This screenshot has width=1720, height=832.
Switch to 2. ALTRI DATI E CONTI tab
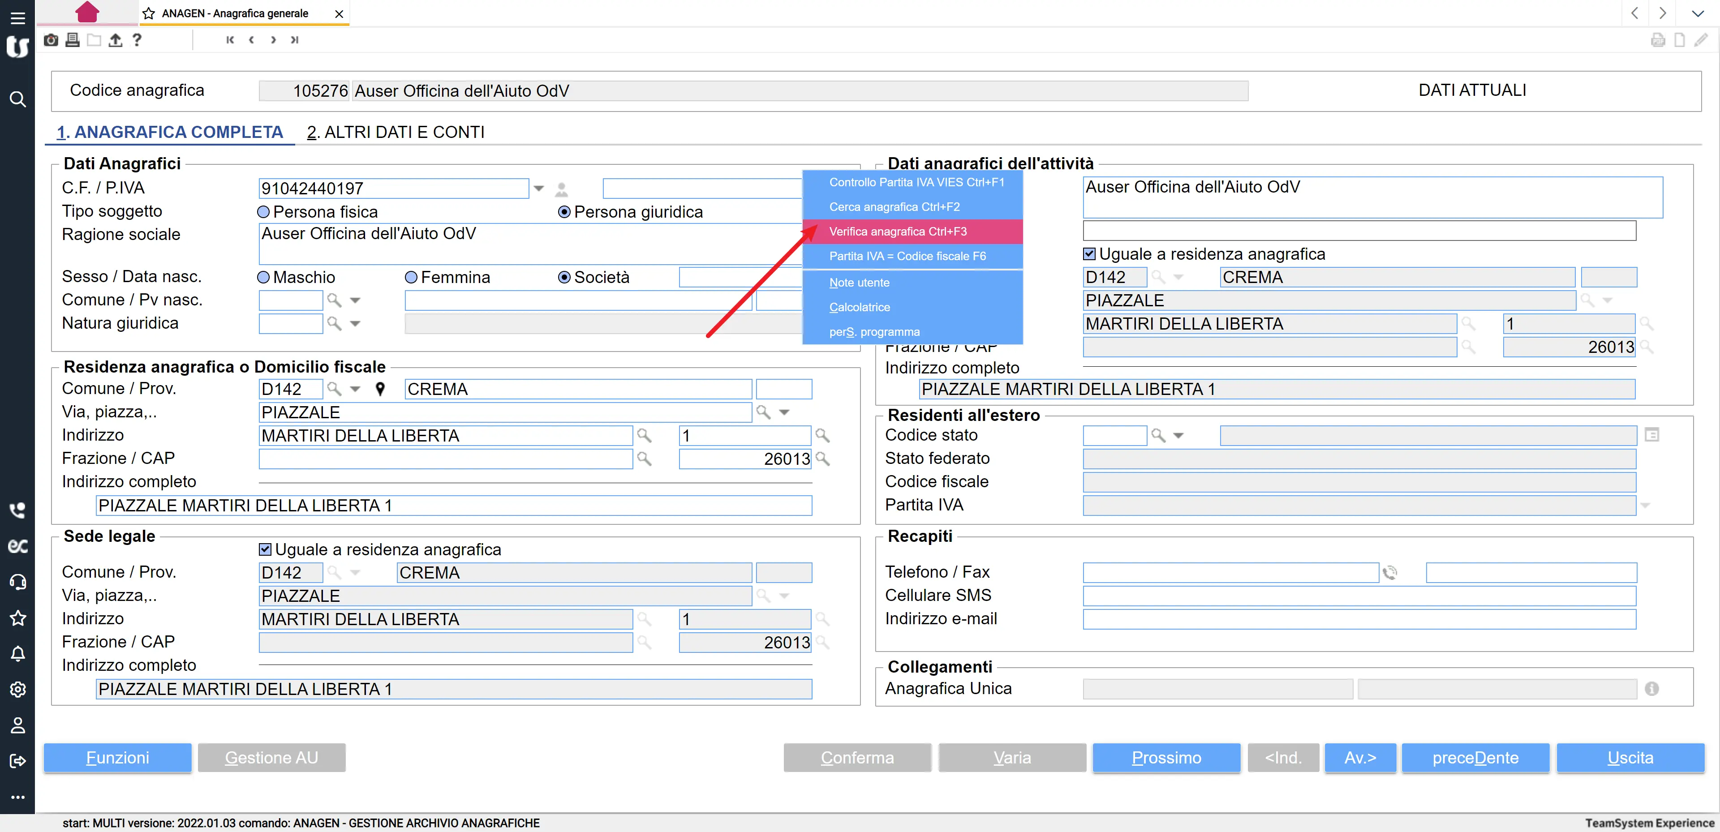click(395, 132)
